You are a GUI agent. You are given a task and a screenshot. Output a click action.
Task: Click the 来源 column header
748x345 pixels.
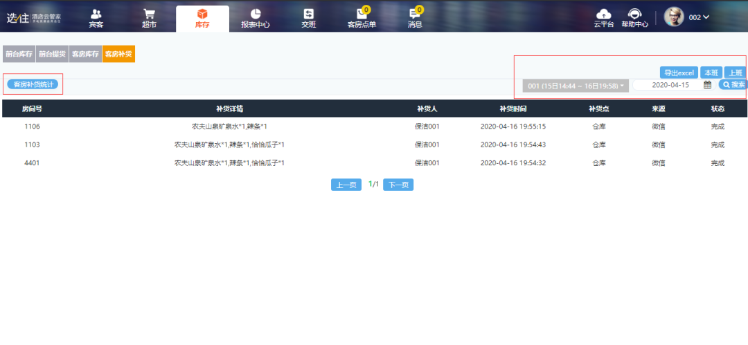[x=659, y=109]
